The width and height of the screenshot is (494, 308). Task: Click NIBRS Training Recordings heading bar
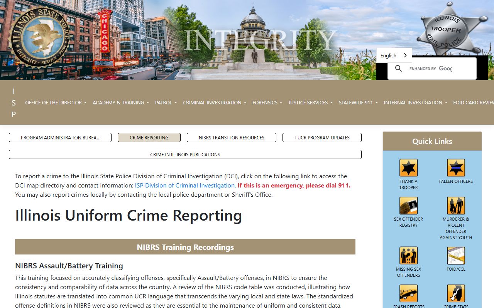(185, 247)
